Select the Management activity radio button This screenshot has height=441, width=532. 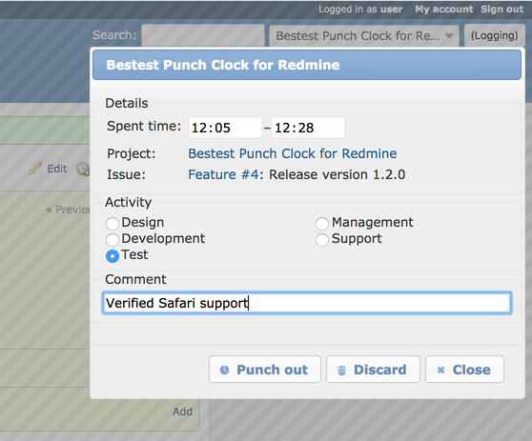(322, 224)
